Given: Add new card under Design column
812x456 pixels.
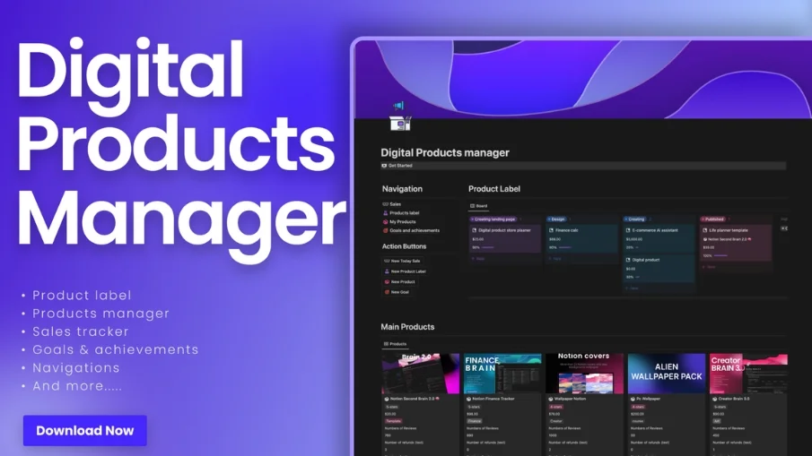Looking at the screenshot, I should click(554, 259).
